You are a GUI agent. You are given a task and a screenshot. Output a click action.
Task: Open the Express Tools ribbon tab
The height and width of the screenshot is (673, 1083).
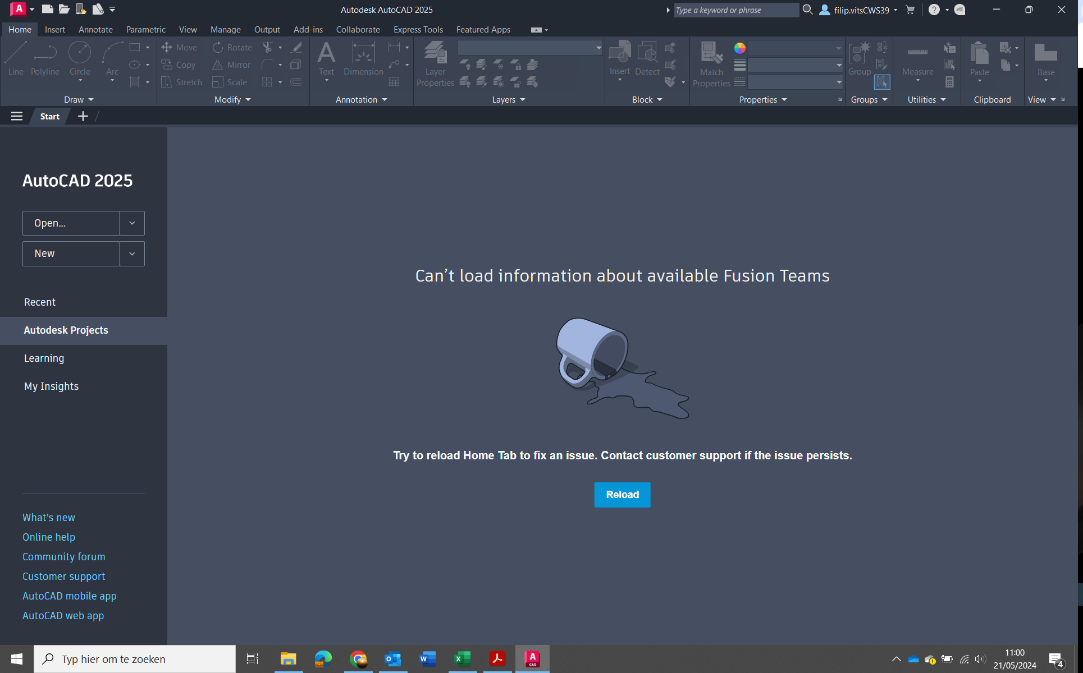click(418, 30)
